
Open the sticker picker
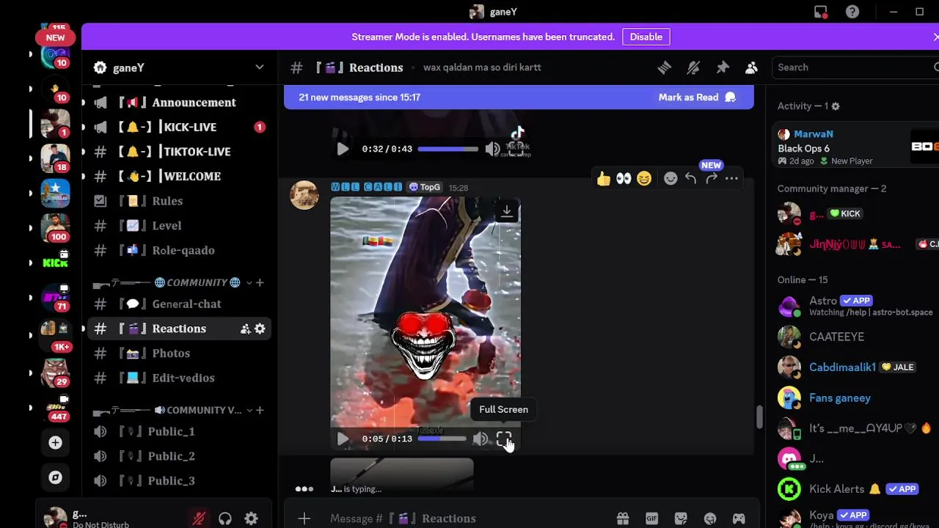tap(681, 518)
